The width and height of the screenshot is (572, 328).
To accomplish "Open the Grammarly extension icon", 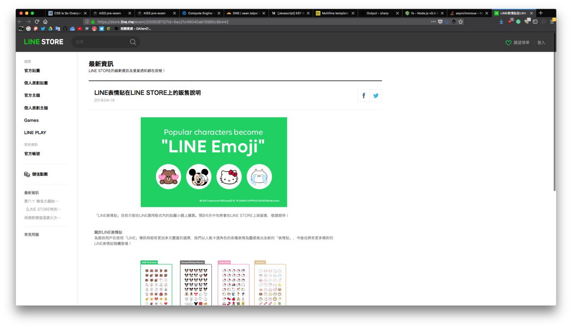I will coord(518,21).
